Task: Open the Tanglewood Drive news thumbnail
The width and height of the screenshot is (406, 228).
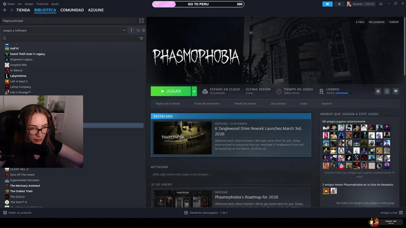Action: pyautogui.click(x=182, y=138)
